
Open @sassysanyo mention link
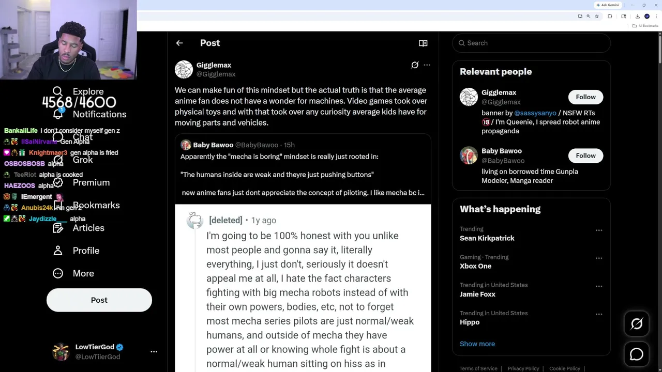(x=535, y=113)
